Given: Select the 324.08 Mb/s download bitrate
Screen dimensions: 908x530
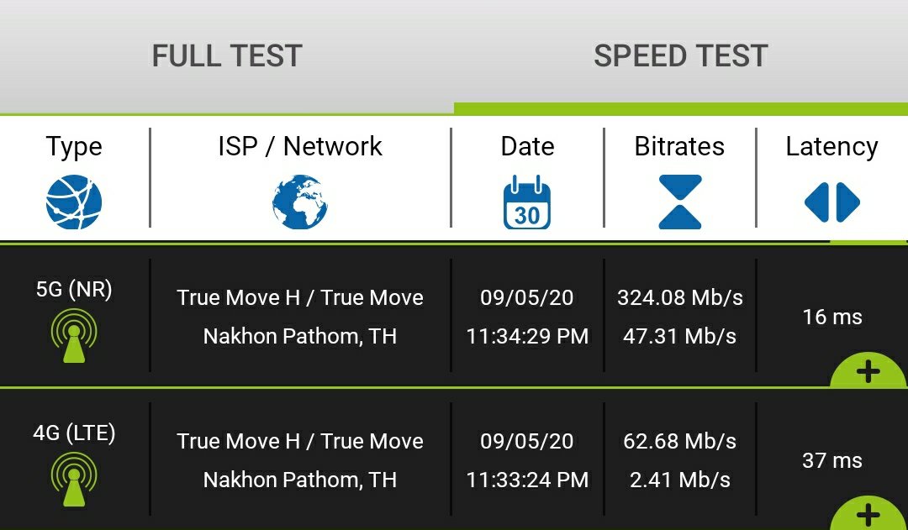Looking at the screenshot, I should point(679,298).
